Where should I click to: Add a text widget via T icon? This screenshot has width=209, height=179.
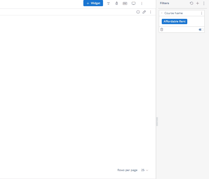[x=108, y=3]
